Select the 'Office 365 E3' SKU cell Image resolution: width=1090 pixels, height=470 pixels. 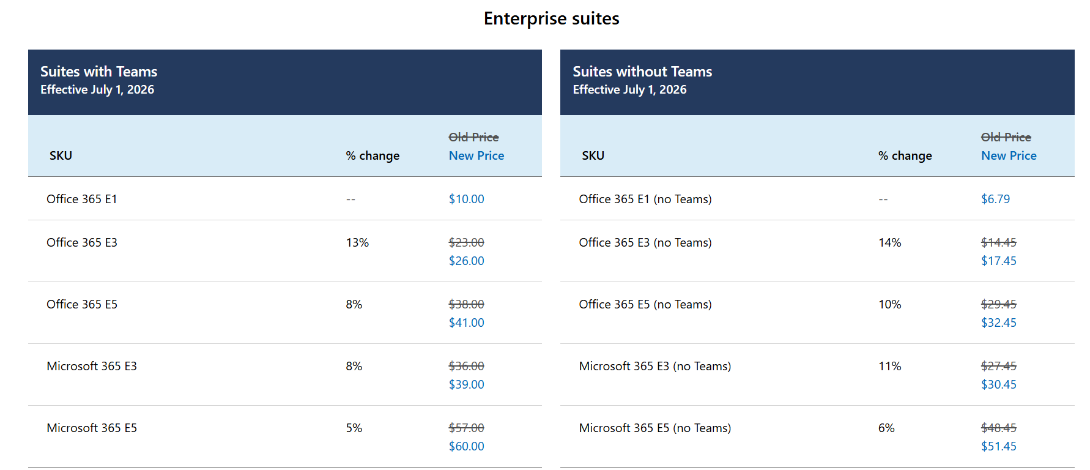(x=82, y=242)
